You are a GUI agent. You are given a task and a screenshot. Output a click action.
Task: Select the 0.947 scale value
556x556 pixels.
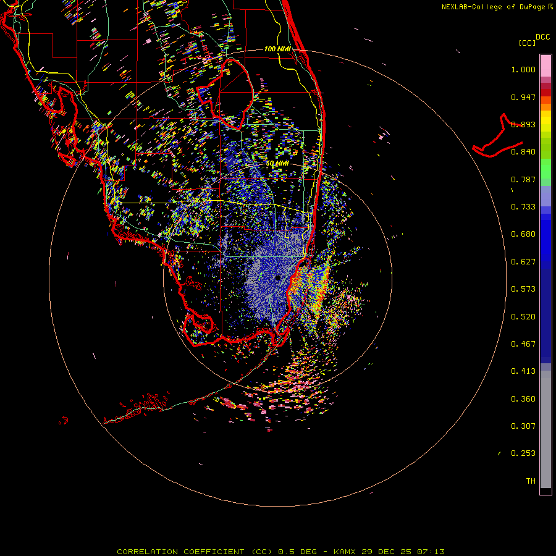[x=523, y=97]
